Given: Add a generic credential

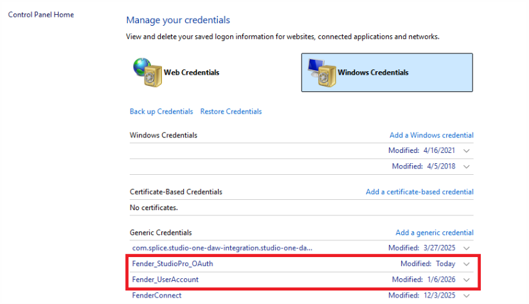Looking at the screenshot, I should coord(434,233).
